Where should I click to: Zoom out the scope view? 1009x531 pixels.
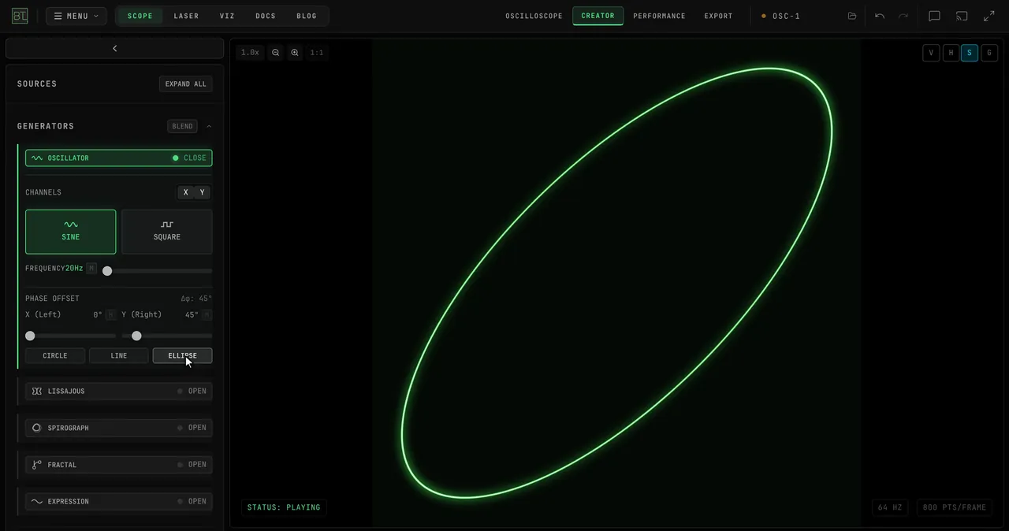click(x=276, y=53)
